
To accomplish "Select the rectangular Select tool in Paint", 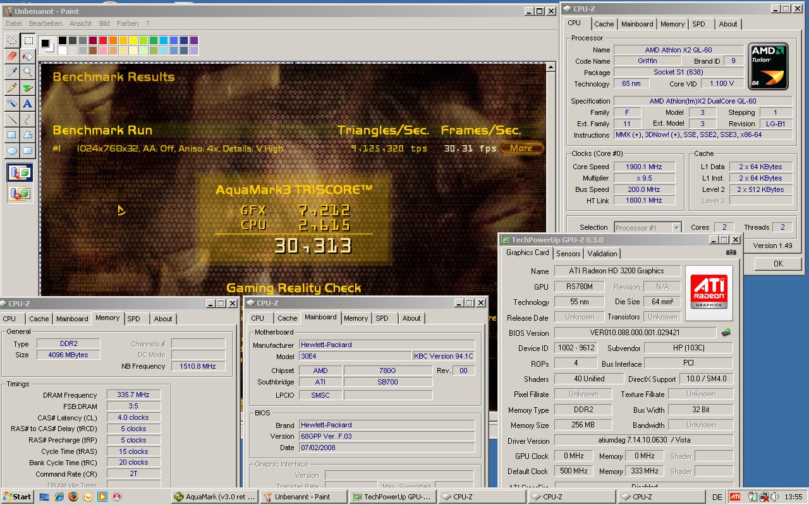I will pos(28,40).
